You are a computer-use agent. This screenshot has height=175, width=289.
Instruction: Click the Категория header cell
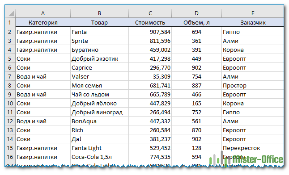click(43, 22)
